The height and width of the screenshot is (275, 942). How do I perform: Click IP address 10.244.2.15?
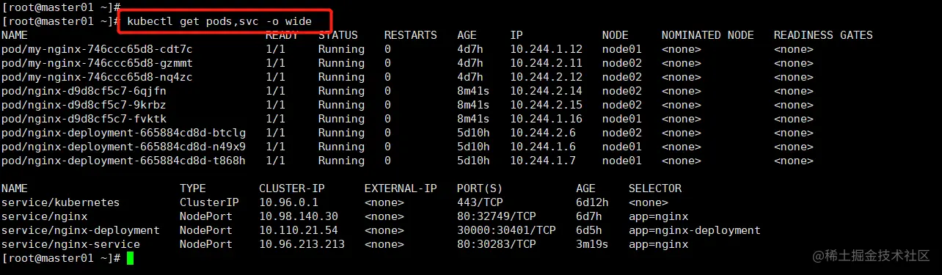[547, 105]
